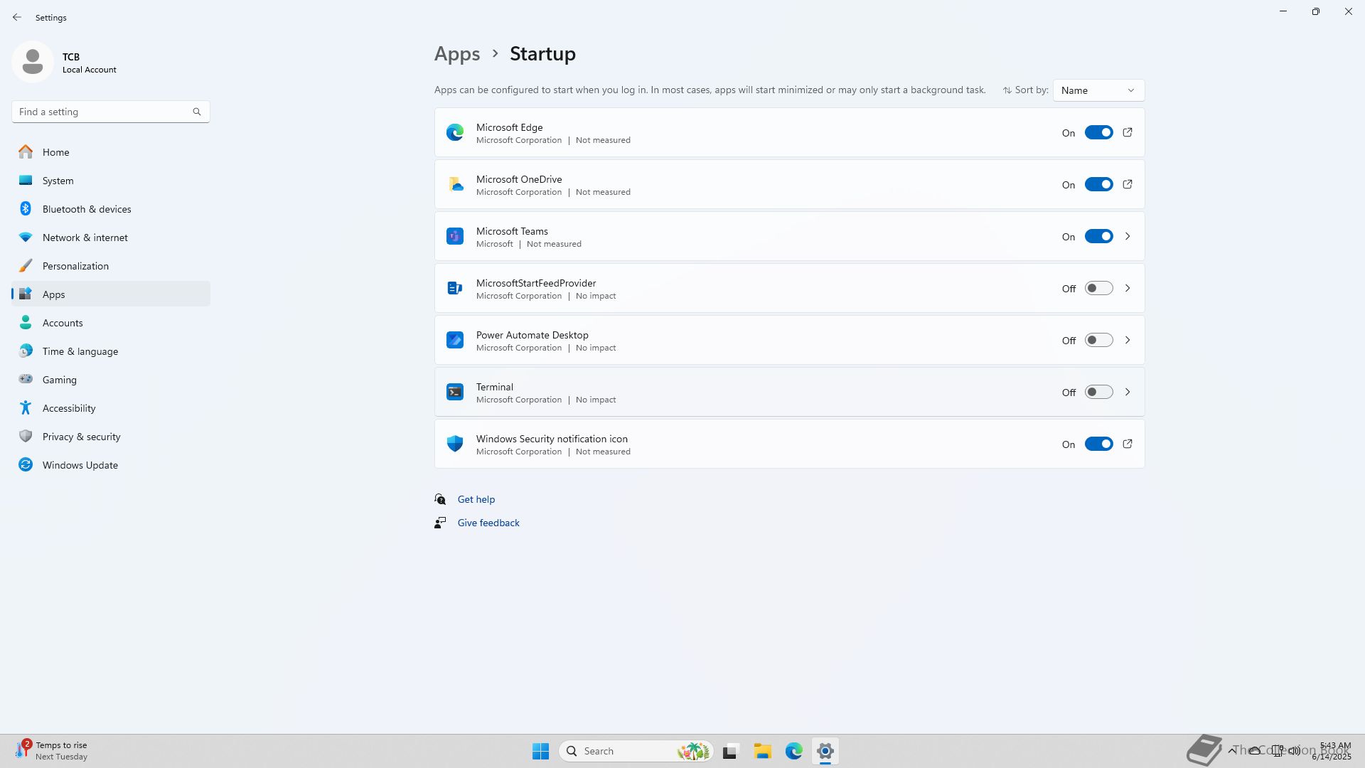
Task: Click Windows Security external link icon
Action: click(1128, 444)
